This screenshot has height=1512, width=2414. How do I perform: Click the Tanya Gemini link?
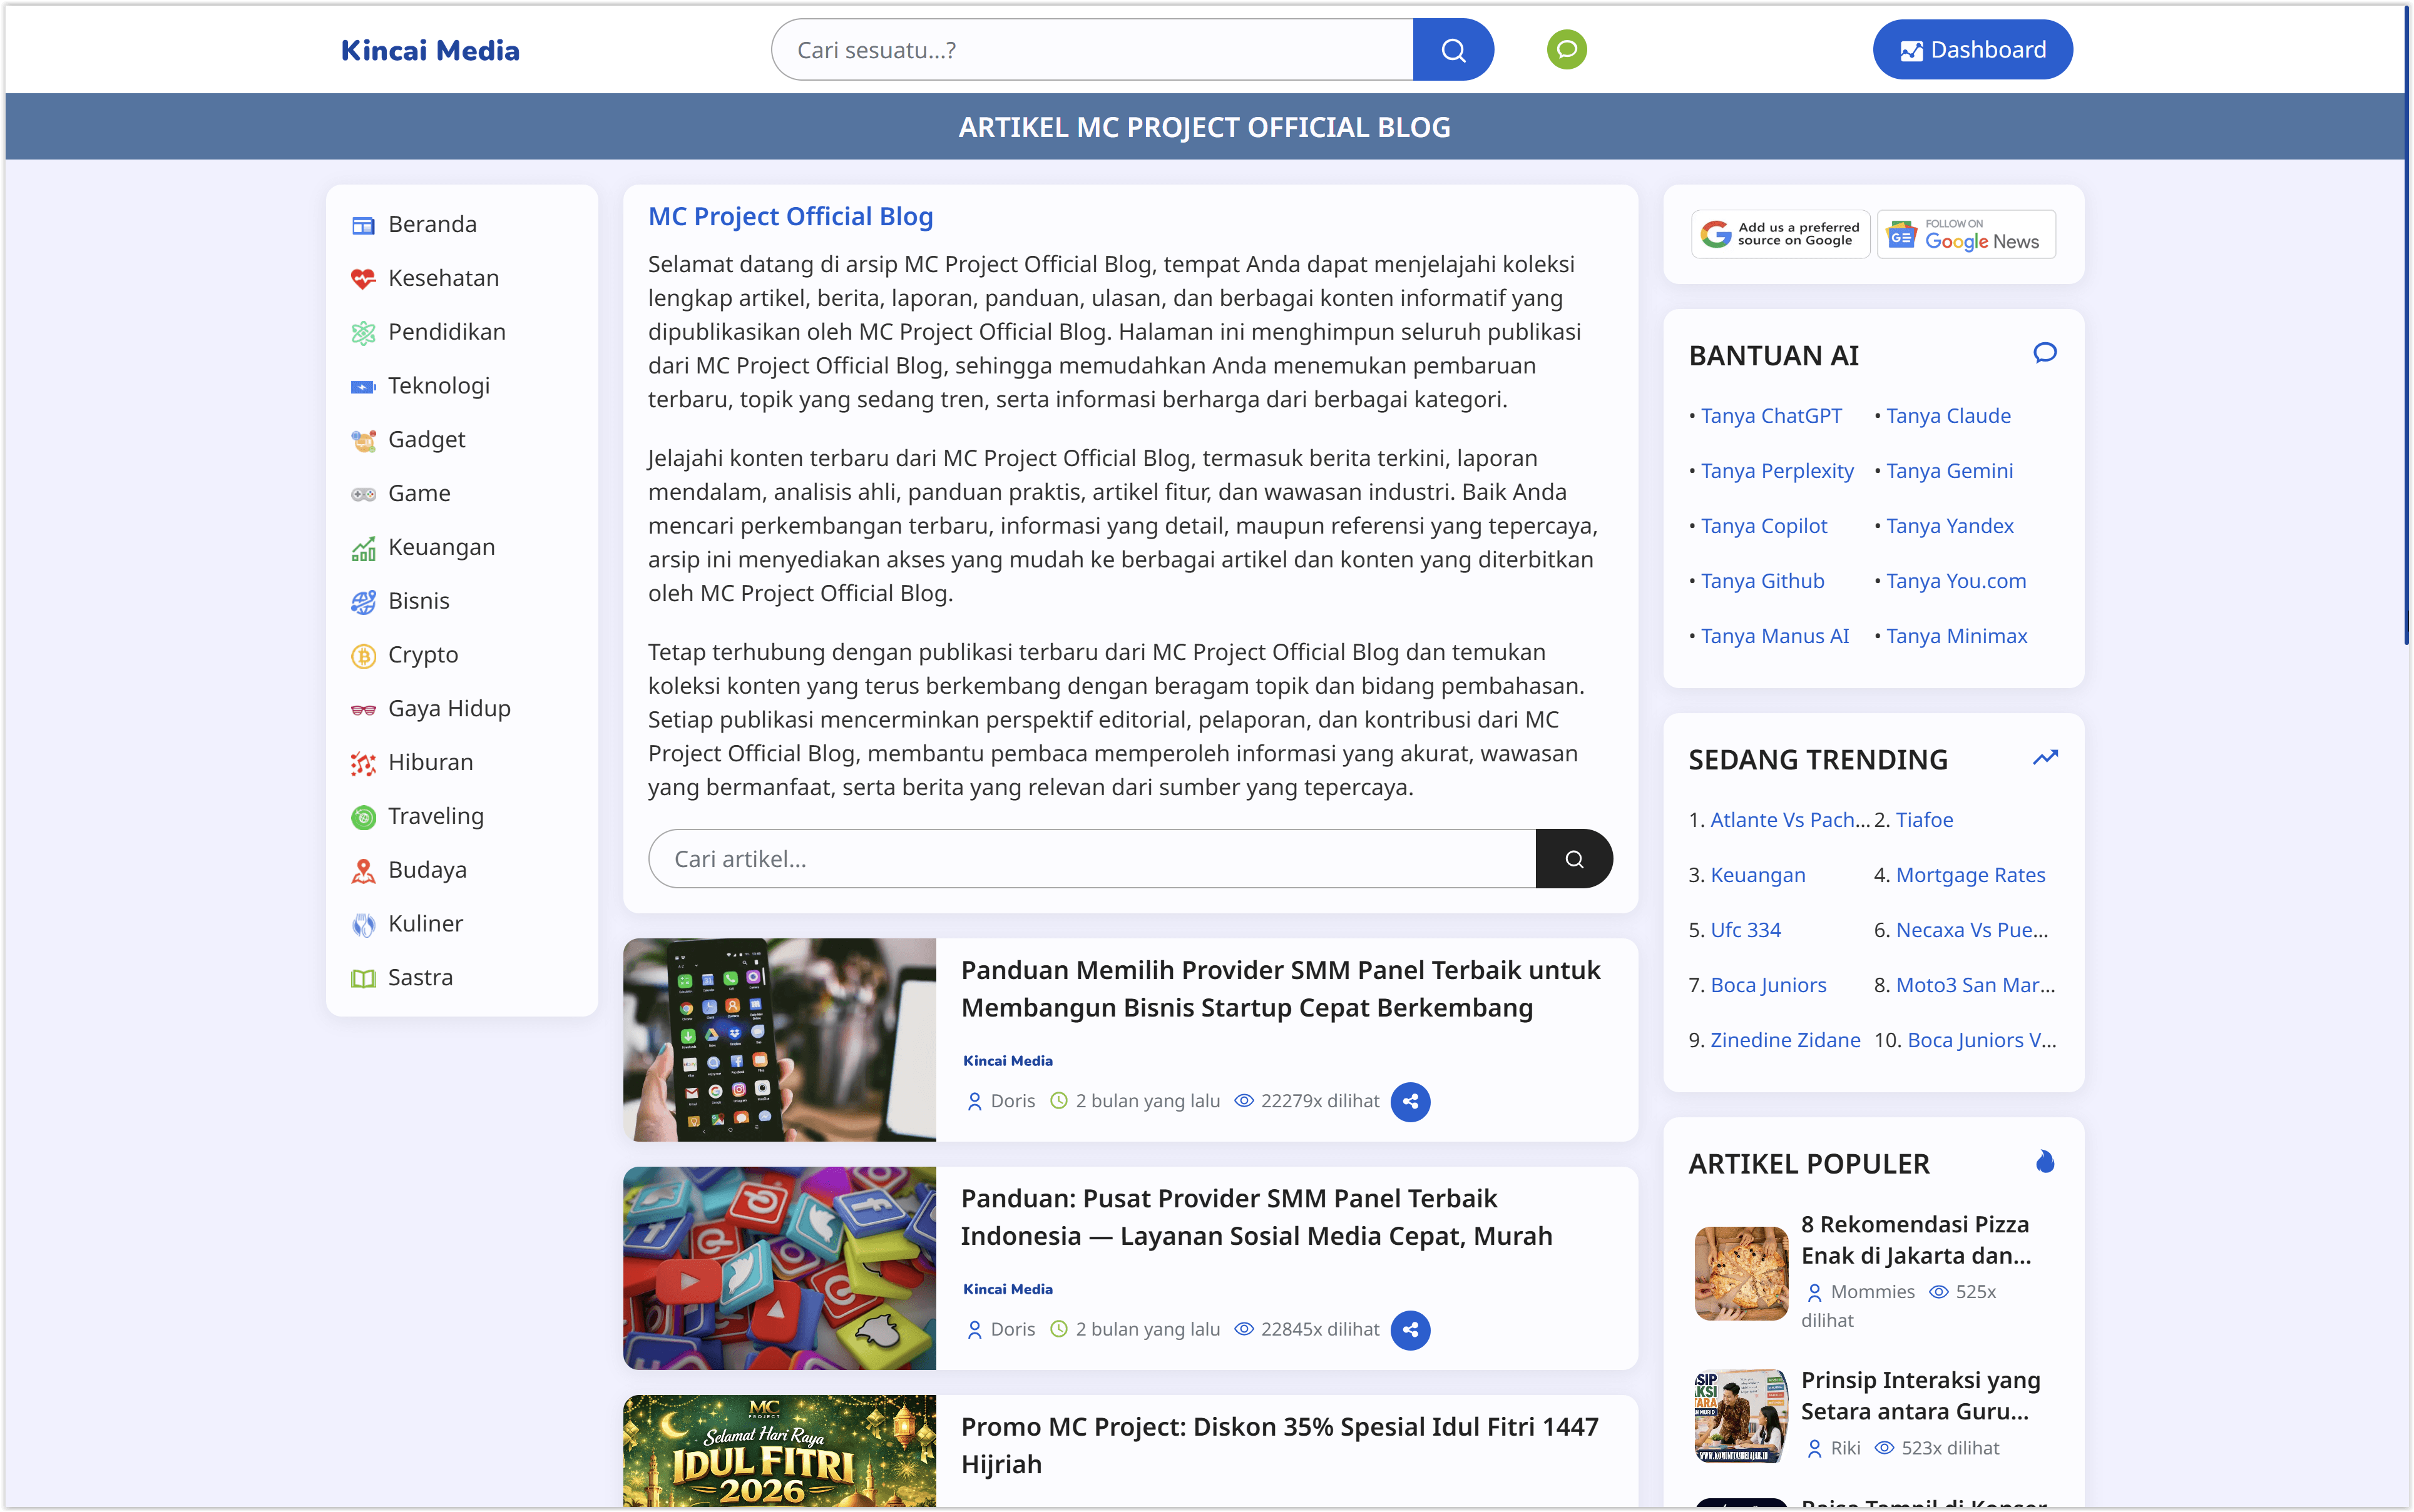pyautogui.click(x=1949, y=472)
